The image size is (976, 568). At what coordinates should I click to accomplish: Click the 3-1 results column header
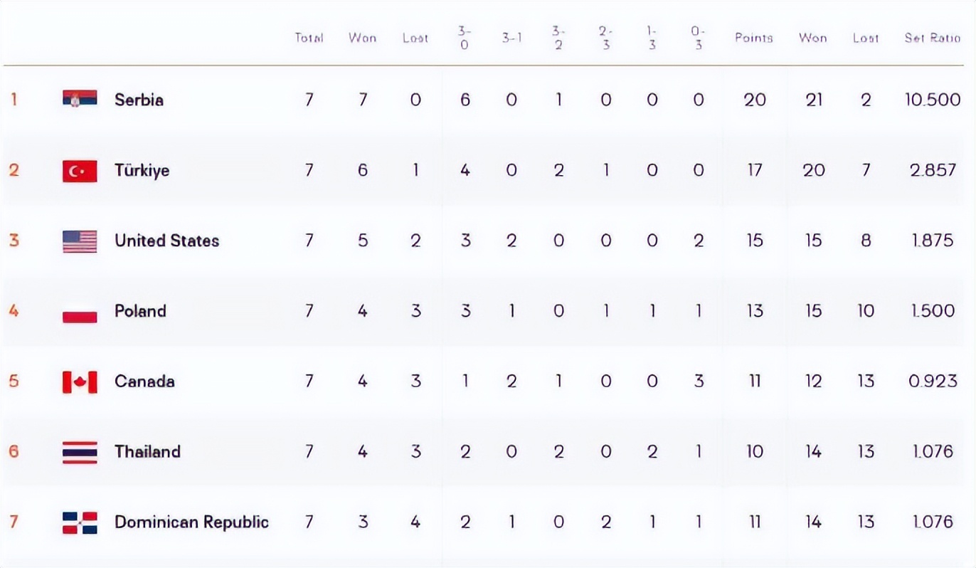511,38
